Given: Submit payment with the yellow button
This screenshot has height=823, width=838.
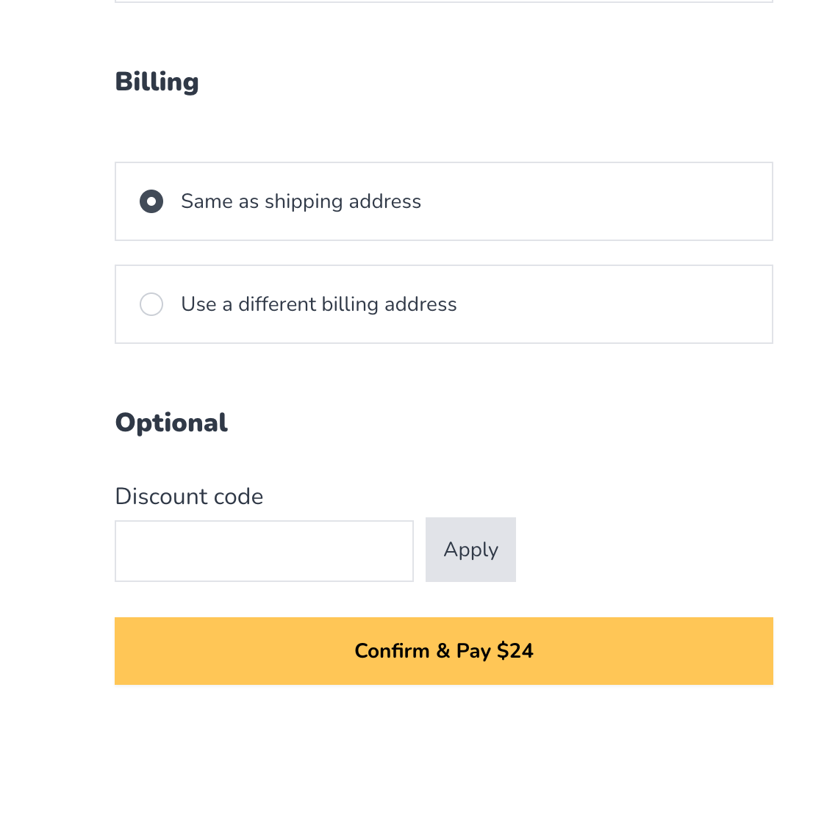Looking at the screenshot, I should tap(444, 651).
